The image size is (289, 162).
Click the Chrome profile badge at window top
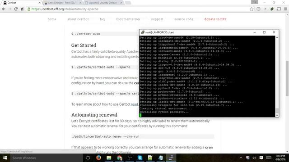pyautogui.click(x=255, y=2)
